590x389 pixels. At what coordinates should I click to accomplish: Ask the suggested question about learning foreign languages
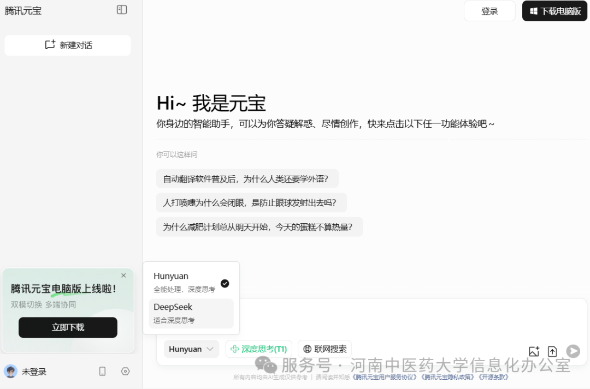point(247,178)
